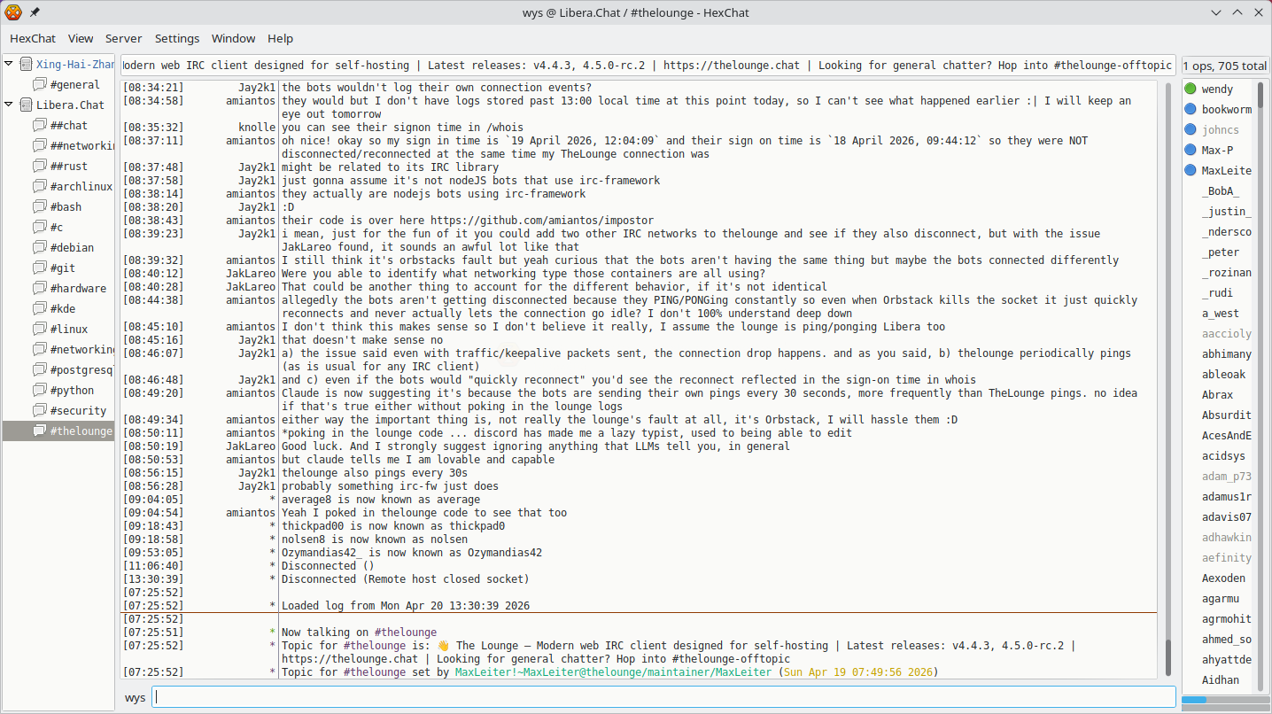Select the #general channel

[x=75, y=85]
